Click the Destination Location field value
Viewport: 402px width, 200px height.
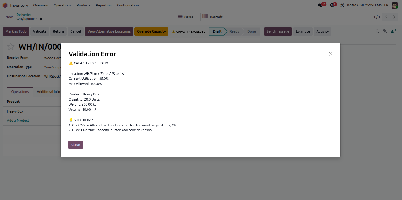53,76
